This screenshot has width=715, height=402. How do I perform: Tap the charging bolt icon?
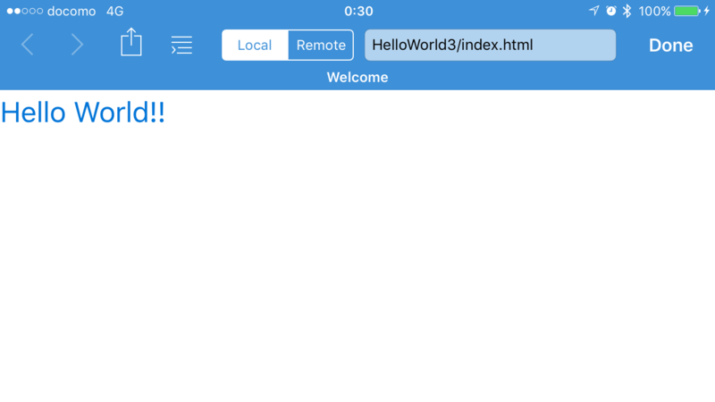[707, 11]
